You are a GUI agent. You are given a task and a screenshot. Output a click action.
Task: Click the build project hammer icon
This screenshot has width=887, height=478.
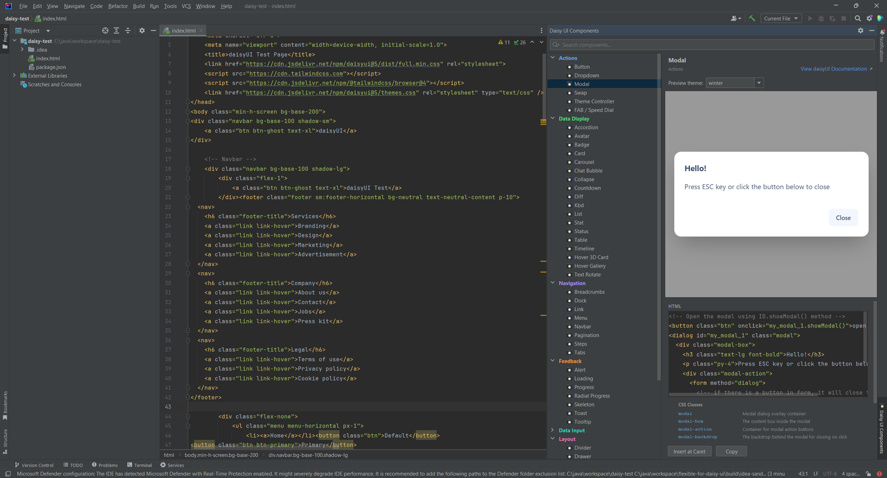(x=752, y=18)
